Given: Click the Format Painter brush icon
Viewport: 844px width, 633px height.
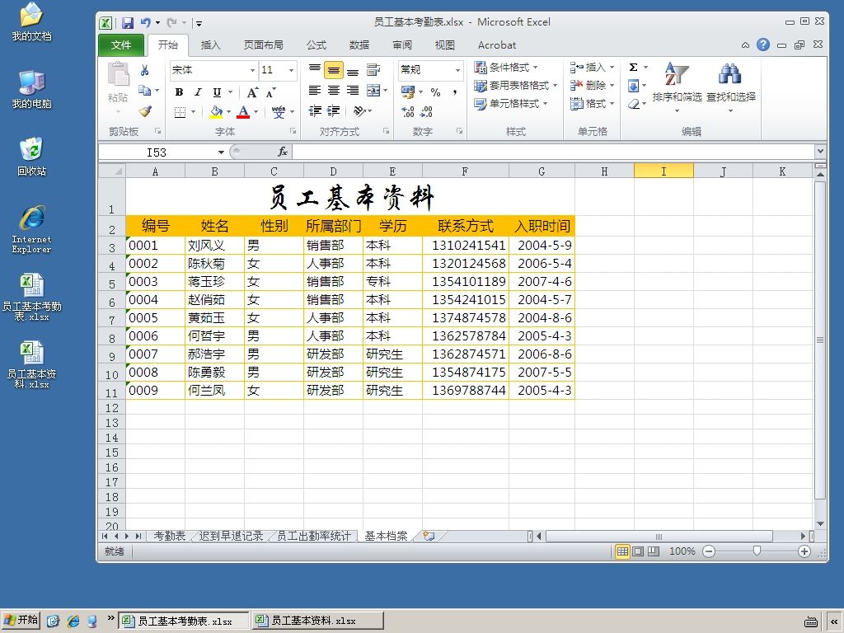Looking at the screenshot, I should click(x=145, y=111).
